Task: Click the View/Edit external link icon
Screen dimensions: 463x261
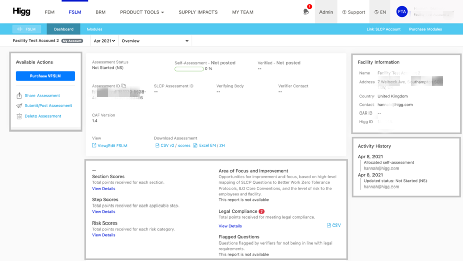Action: [x=94, y=145]
